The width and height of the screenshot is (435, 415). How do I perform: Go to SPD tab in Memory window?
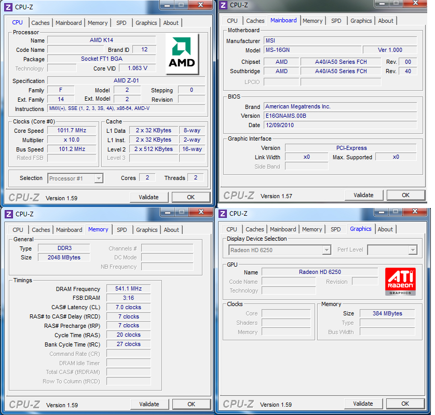point(122,230)
